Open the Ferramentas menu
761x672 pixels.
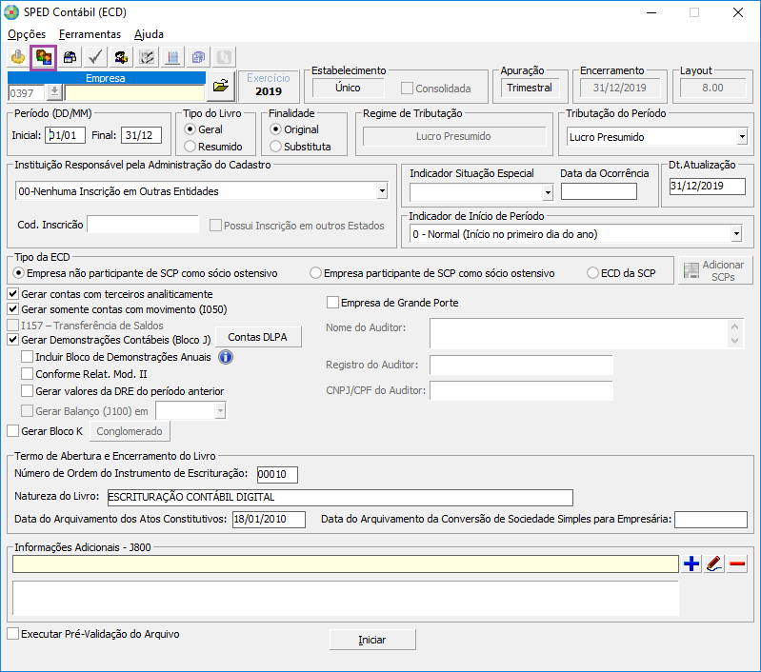90,34
